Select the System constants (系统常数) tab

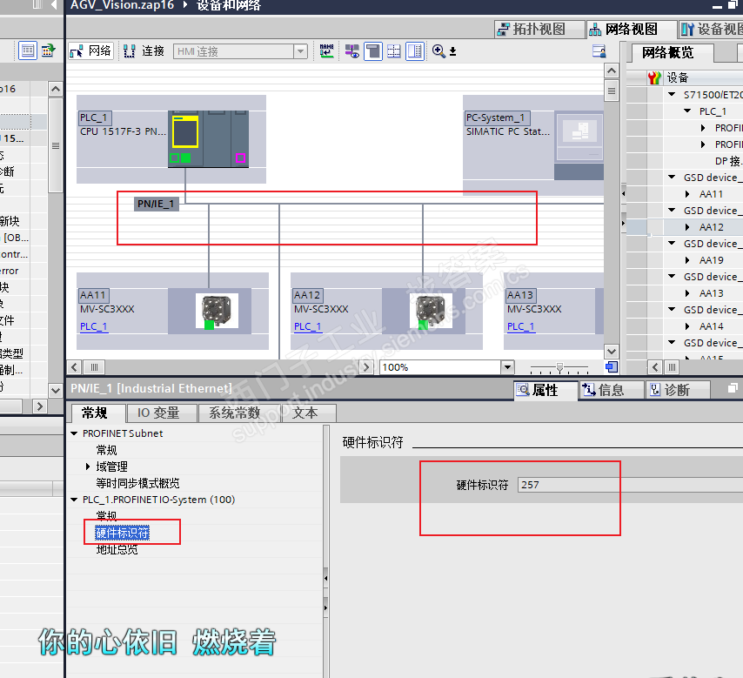tap(238, 413)
